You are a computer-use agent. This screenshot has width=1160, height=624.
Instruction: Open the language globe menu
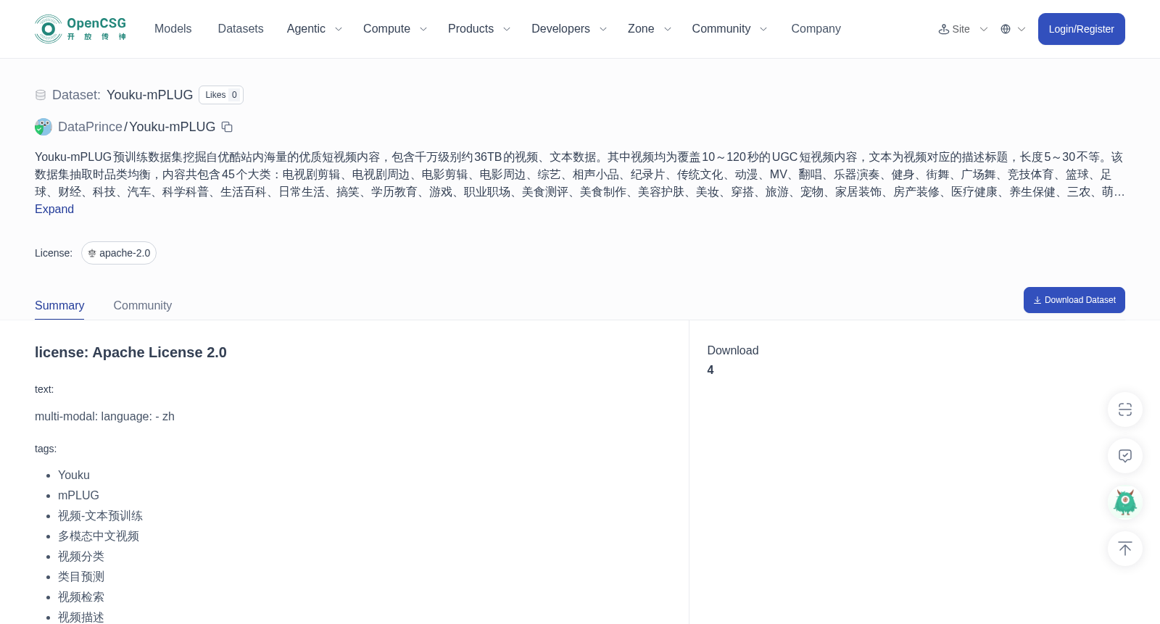pyautogui.click(x=1013, y=29)
